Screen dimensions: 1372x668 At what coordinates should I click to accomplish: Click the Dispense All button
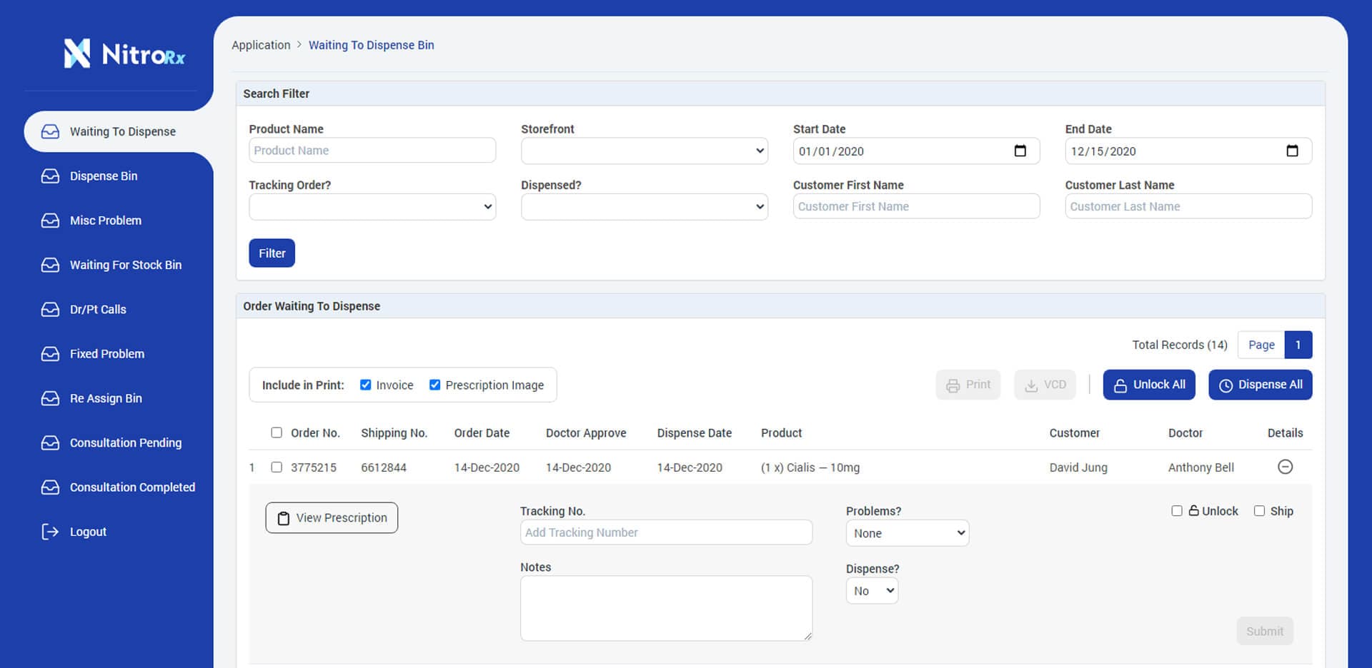tap(1261, 385)
